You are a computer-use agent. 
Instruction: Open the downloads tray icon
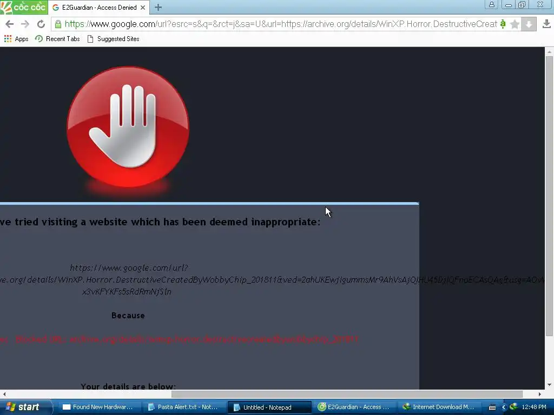pos(546,24)
